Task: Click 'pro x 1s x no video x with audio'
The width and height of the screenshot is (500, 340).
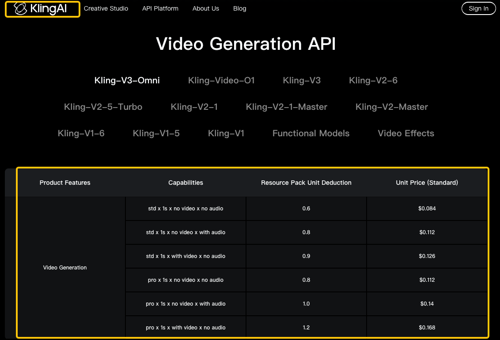Action: pos(186,304)
